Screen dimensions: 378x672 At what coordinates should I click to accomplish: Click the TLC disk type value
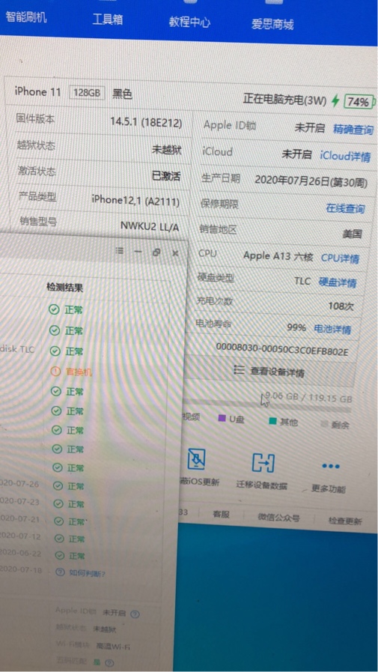302,281
